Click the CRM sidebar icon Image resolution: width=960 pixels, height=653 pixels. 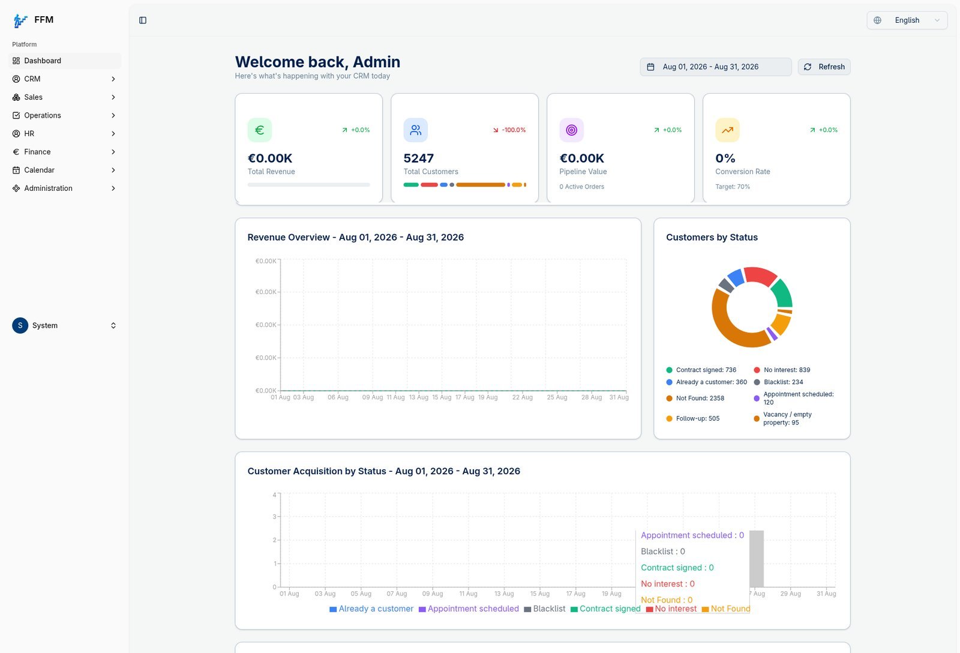[16, 79]
